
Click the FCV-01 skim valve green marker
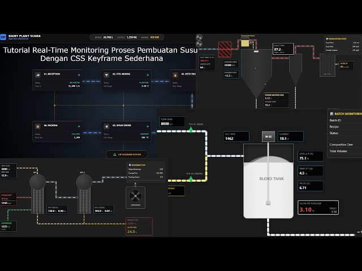pyautogui.click(x=191, y=130)
